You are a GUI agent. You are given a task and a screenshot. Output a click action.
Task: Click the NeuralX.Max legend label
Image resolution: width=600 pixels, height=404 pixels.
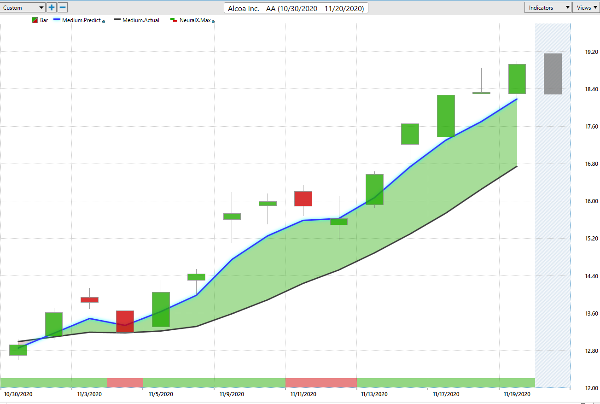(195, 20)
